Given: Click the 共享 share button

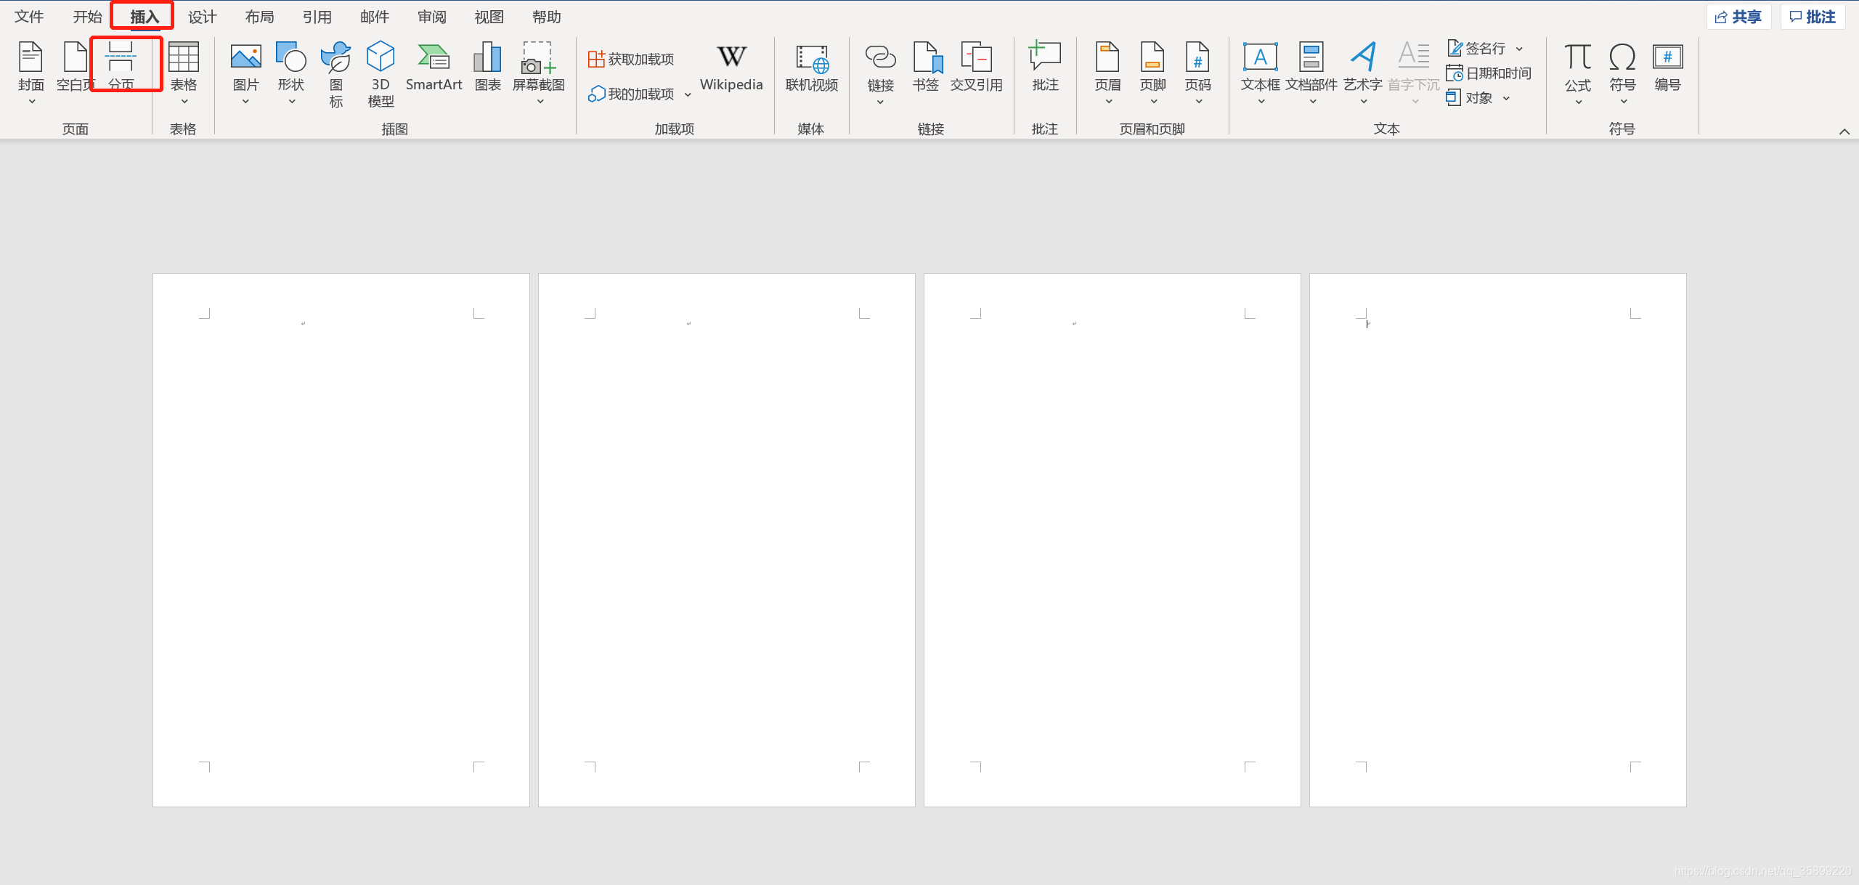Looking at the screenshot, I should 1738,17.
